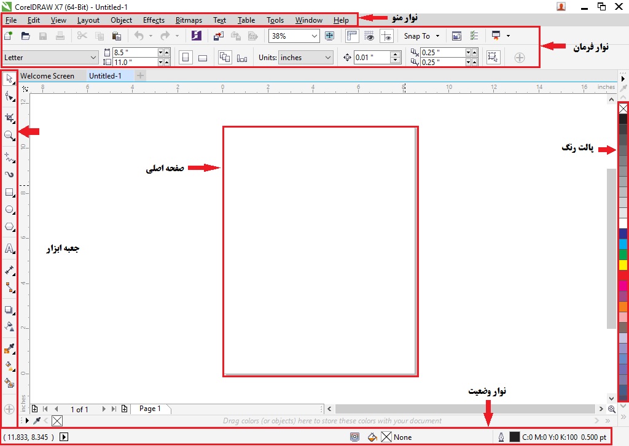Click the Undo arrow

point(139,36)
